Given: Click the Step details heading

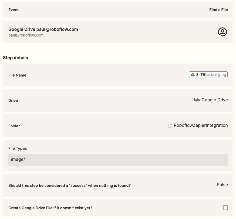Looking at the screenshot, I should 15,58.
